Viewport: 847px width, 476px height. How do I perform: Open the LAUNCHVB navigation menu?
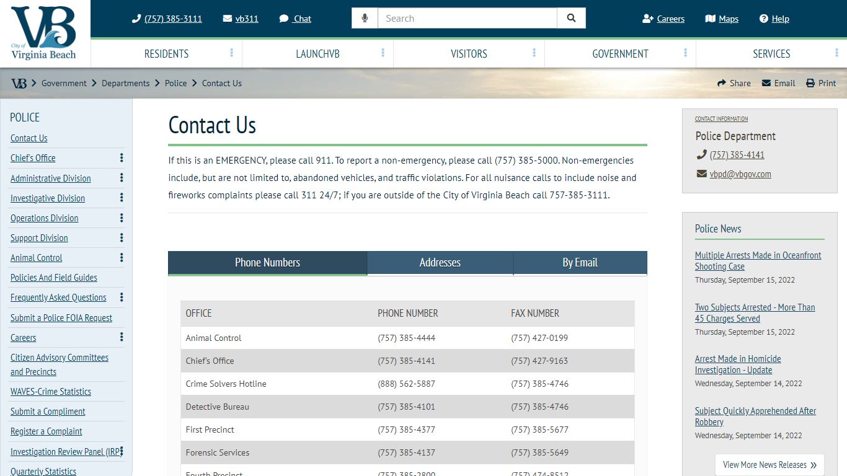pyautogui.click(x=317, y=54)
